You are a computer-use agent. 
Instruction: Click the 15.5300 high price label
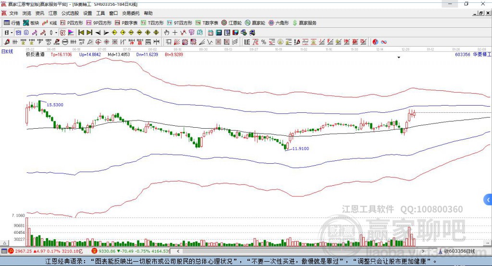[55, 105]
